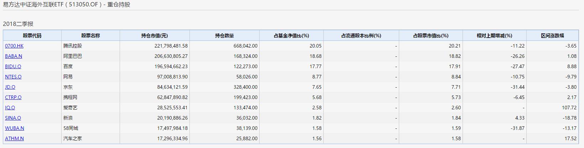Screen dimensions: 584x148
Task: Click market value 97,008,813.90
Action: pyautogui.click(x=173, y=77)
